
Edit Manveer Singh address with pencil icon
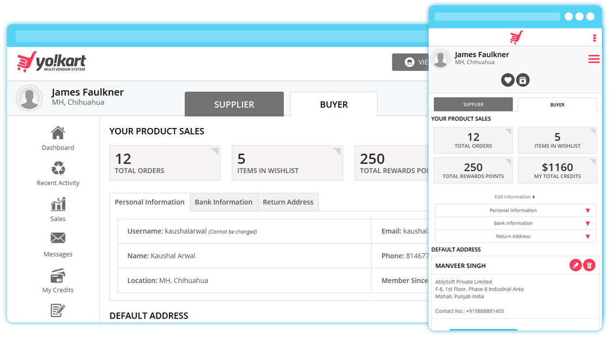click(x=575, y=265)
